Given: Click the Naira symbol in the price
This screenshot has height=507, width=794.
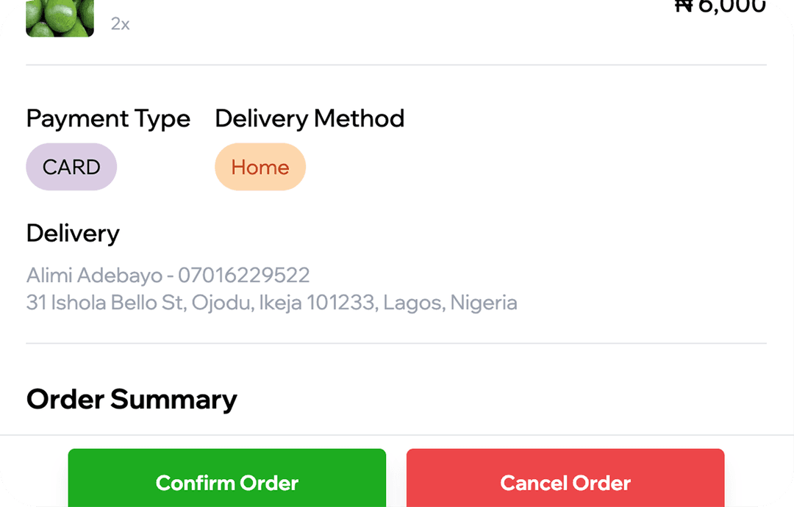Looking at the screenshot, I should coord(684,6).
